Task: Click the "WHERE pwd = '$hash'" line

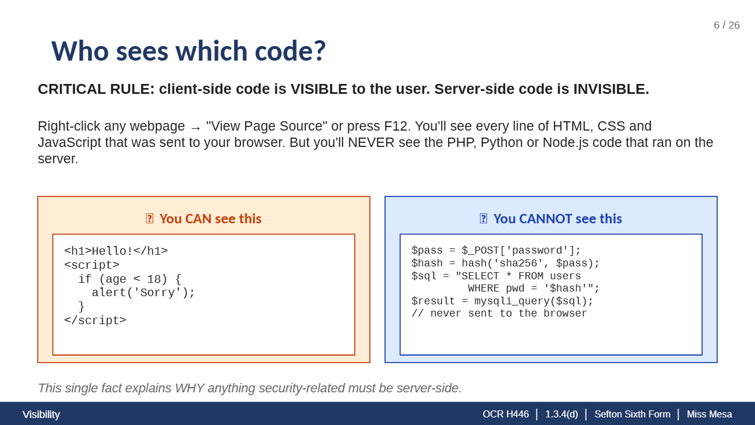Action: click(x=534, y=289)
